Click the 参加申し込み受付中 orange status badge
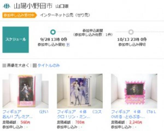Image resolution: width=164 pixels, height=131 pixels. pyautogui.click(x=20, y=15)
